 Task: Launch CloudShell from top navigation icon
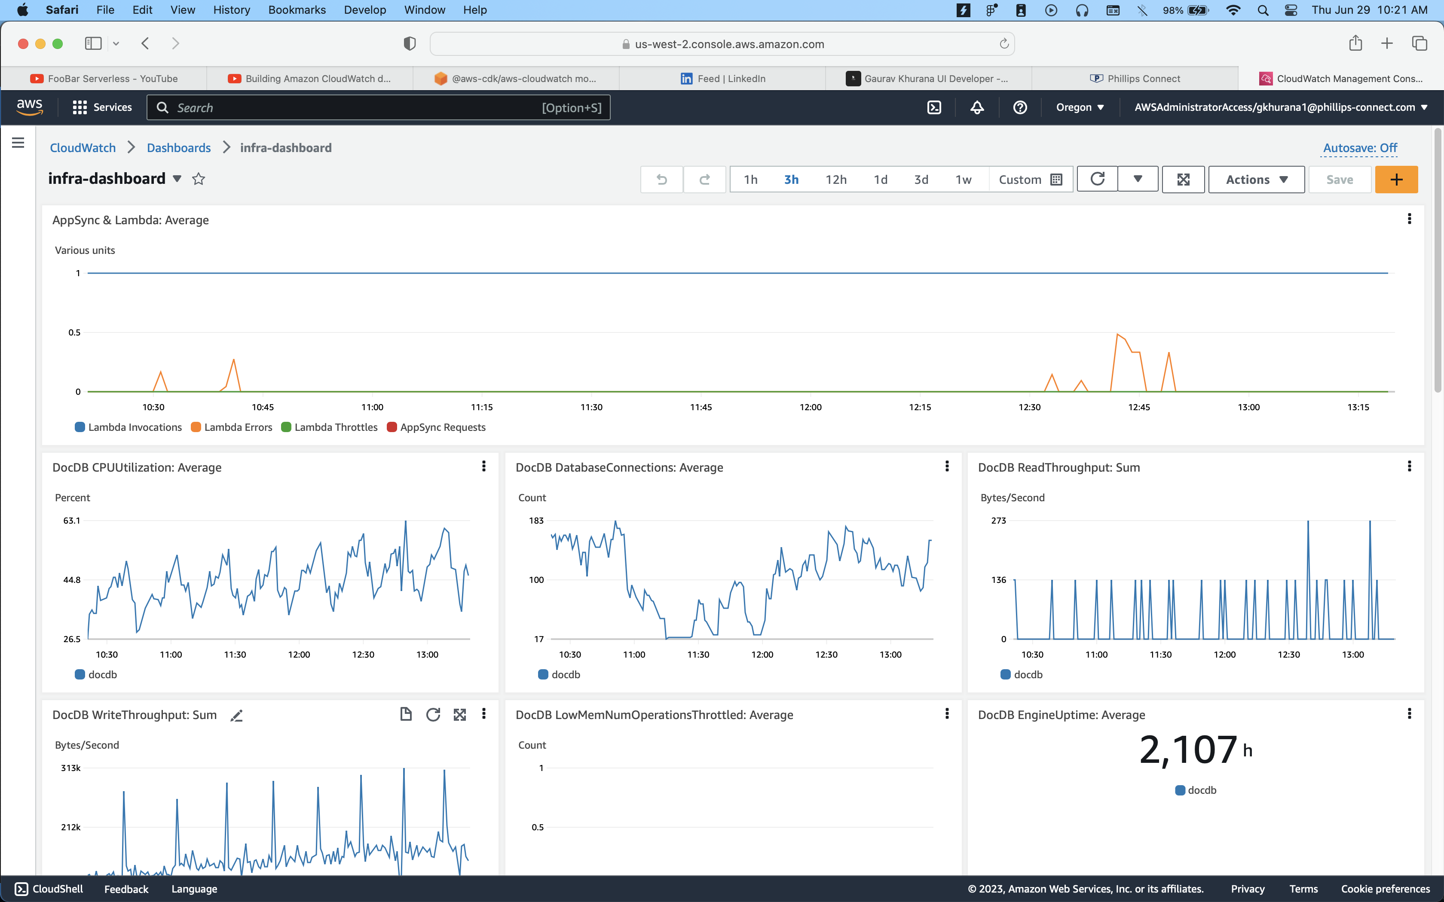coord(934,107)
